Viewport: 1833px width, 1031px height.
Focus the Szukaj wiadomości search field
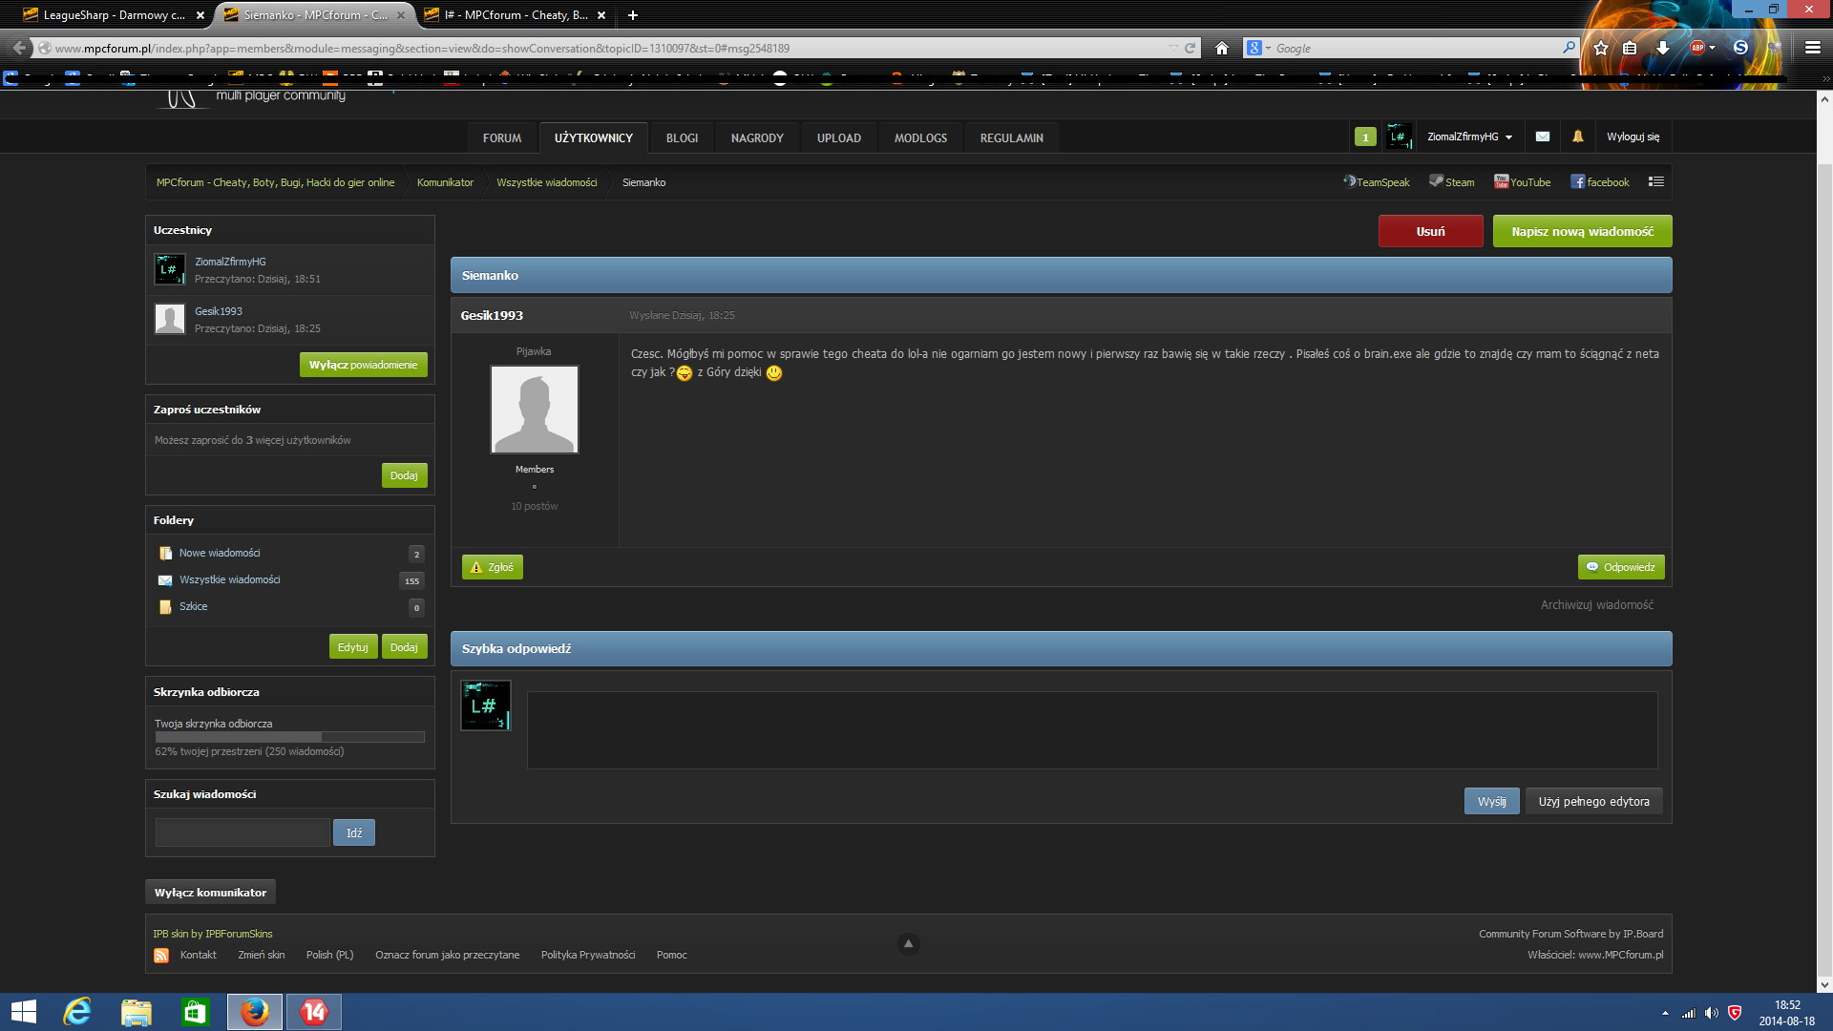pos(242,832)
